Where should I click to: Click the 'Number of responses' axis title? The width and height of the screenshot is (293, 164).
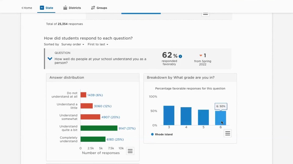tap(101, 153)
